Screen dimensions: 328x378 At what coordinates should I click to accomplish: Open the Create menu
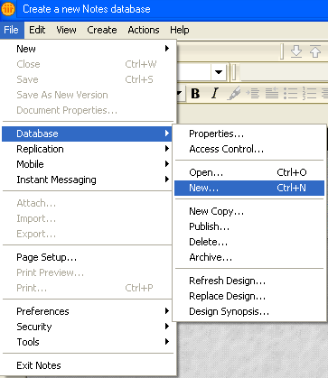point(102,30)
